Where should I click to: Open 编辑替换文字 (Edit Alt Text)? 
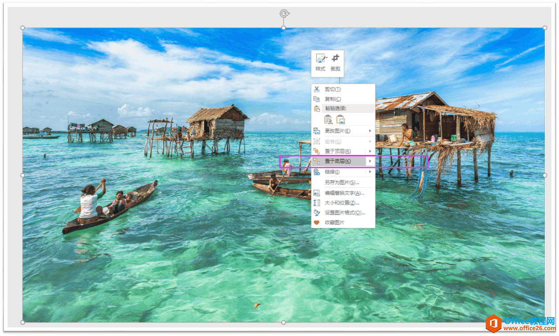point(344,193)
